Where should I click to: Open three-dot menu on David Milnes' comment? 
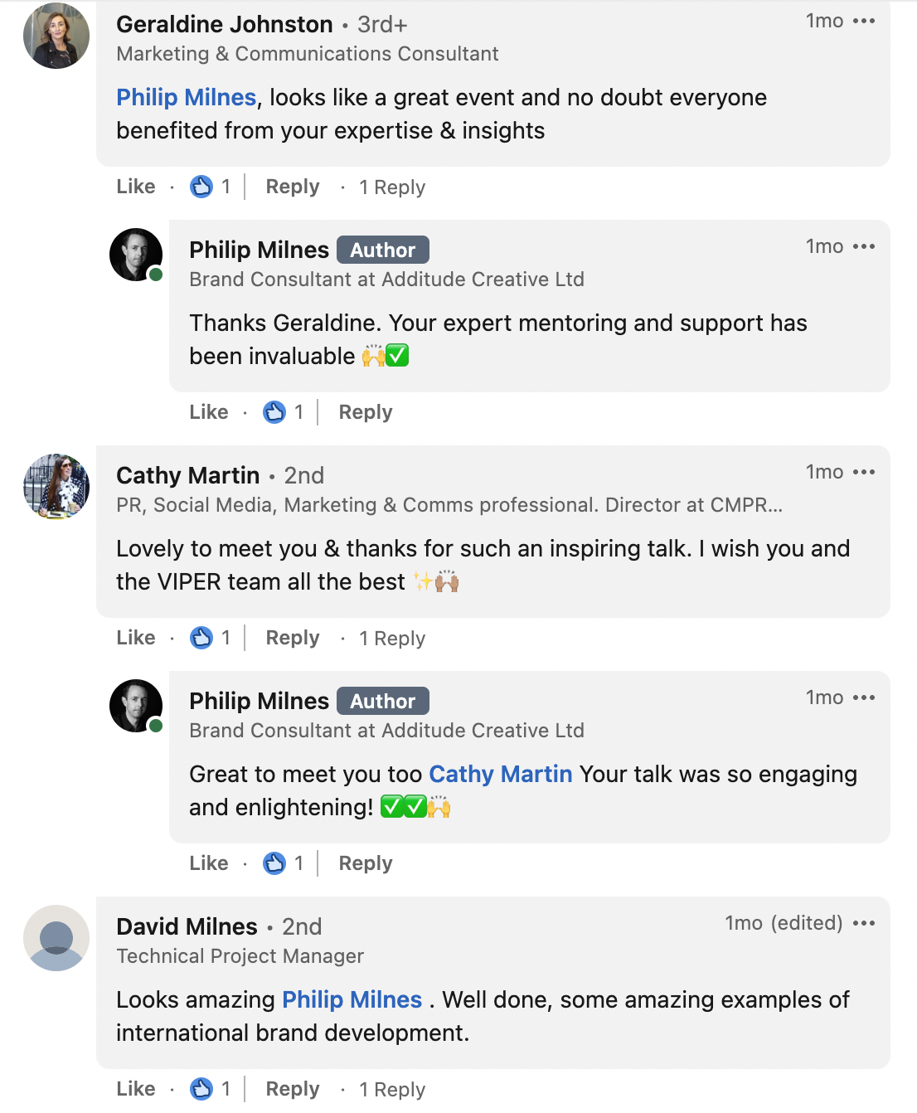tap(863, 924)
